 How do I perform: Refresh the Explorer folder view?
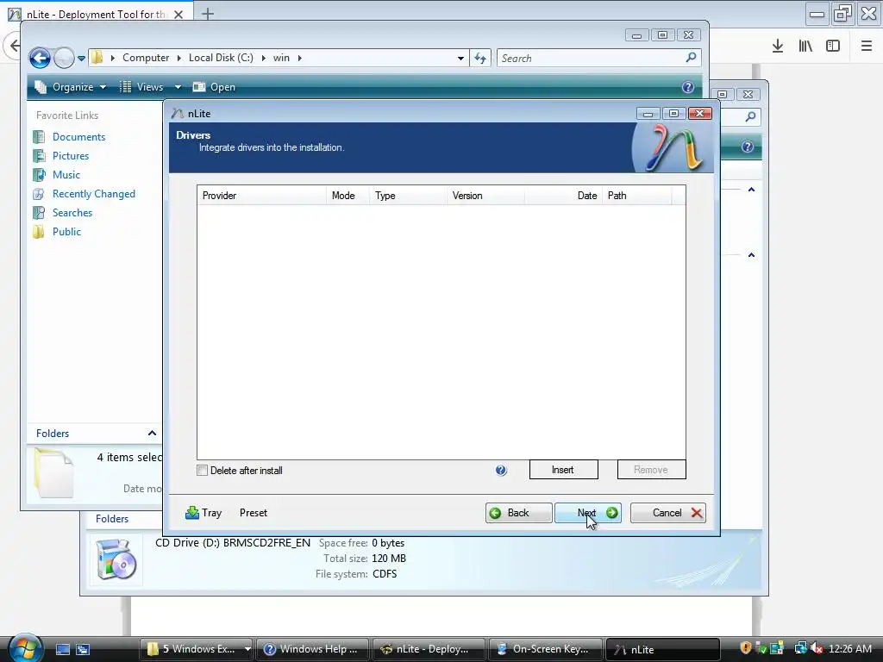click(480, 58)
